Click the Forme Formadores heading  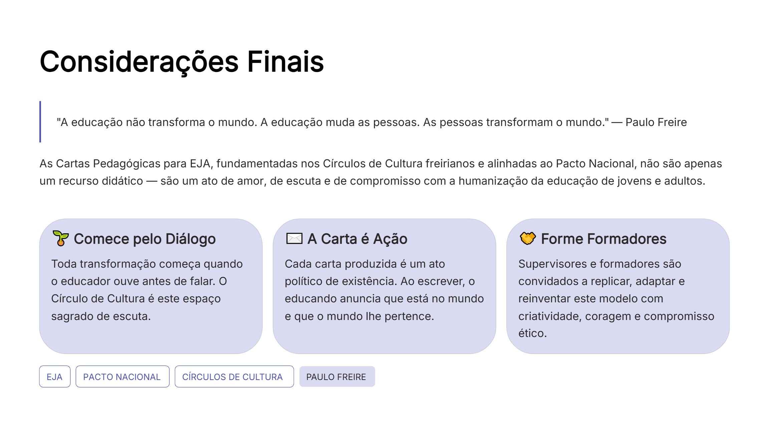pos(604,239)
